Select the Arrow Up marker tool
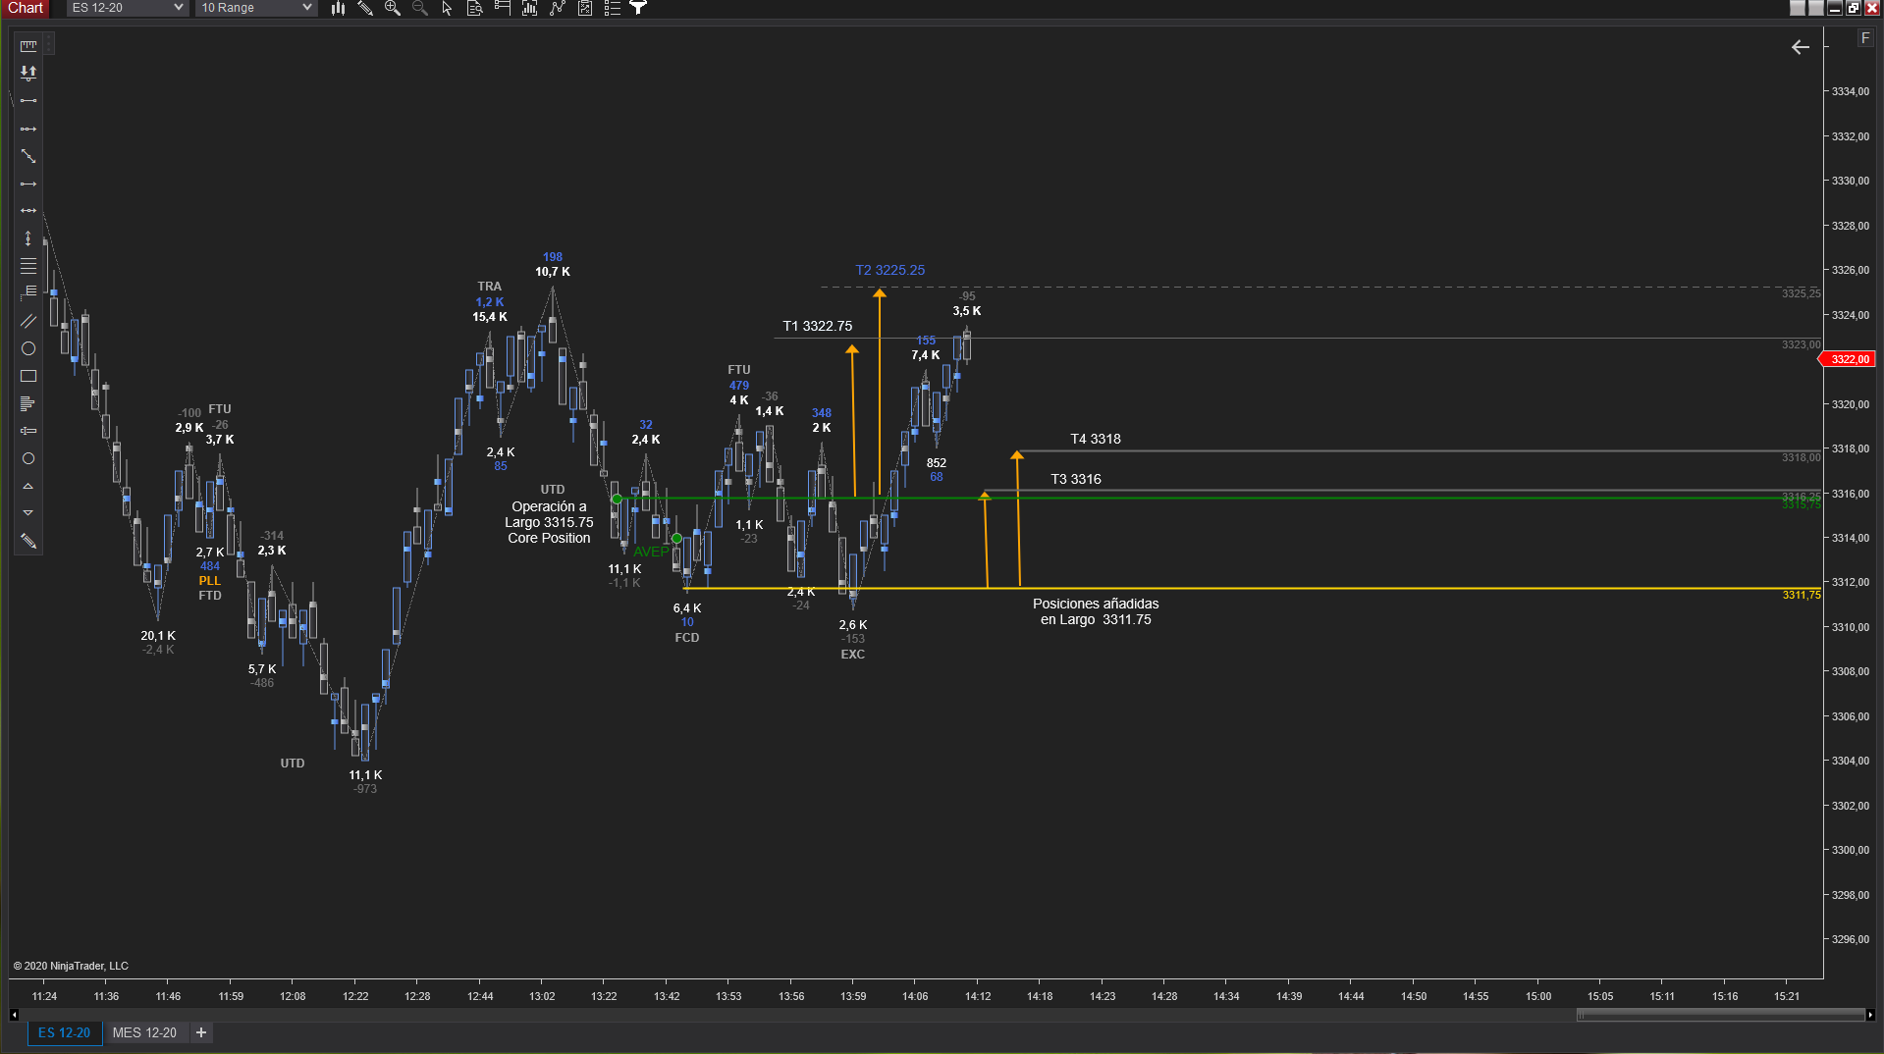 click(x=28, y=486)
